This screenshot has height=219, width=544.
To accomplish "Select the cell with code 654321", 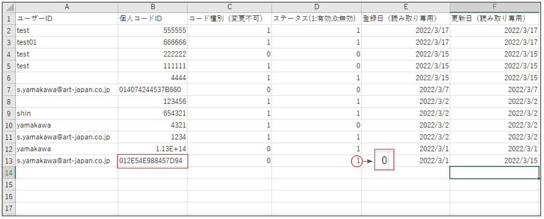I will point(153,113).
